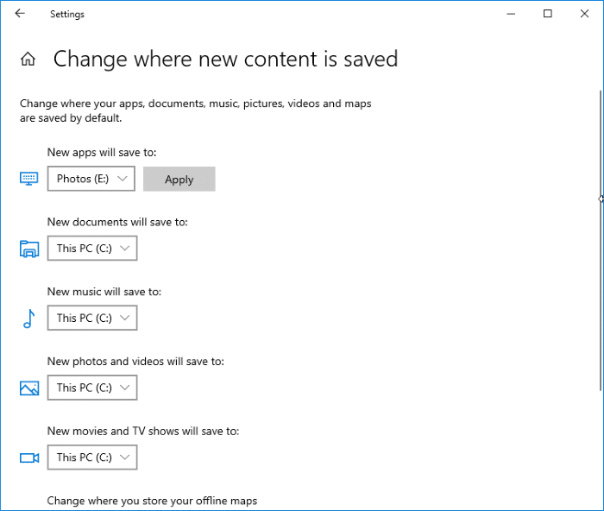This screenshot has height=511, width=604.
Task: Expand the new documents save location dropdown
Action: (92, 249)
